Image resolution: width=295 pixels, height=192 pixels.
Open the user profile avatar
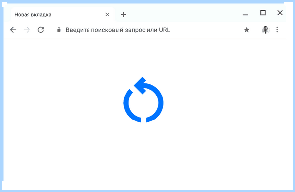(x=265, y=30)
